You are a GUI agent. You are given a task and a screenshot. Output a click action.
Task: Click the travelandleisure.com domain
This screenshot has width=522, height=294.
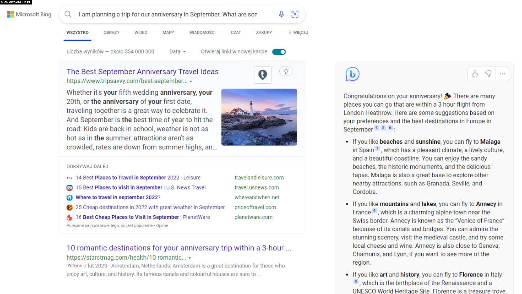click(x=259, y=178)
